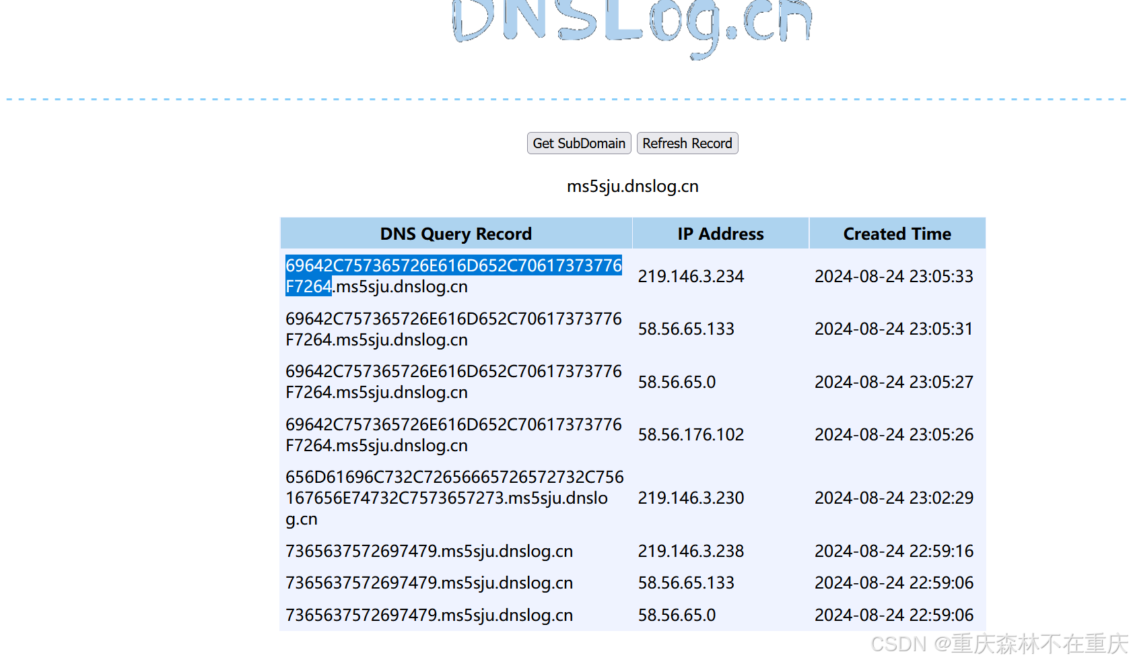Select the ms5sju.dnslog.cn subdomain text

(x=633, y=186)
